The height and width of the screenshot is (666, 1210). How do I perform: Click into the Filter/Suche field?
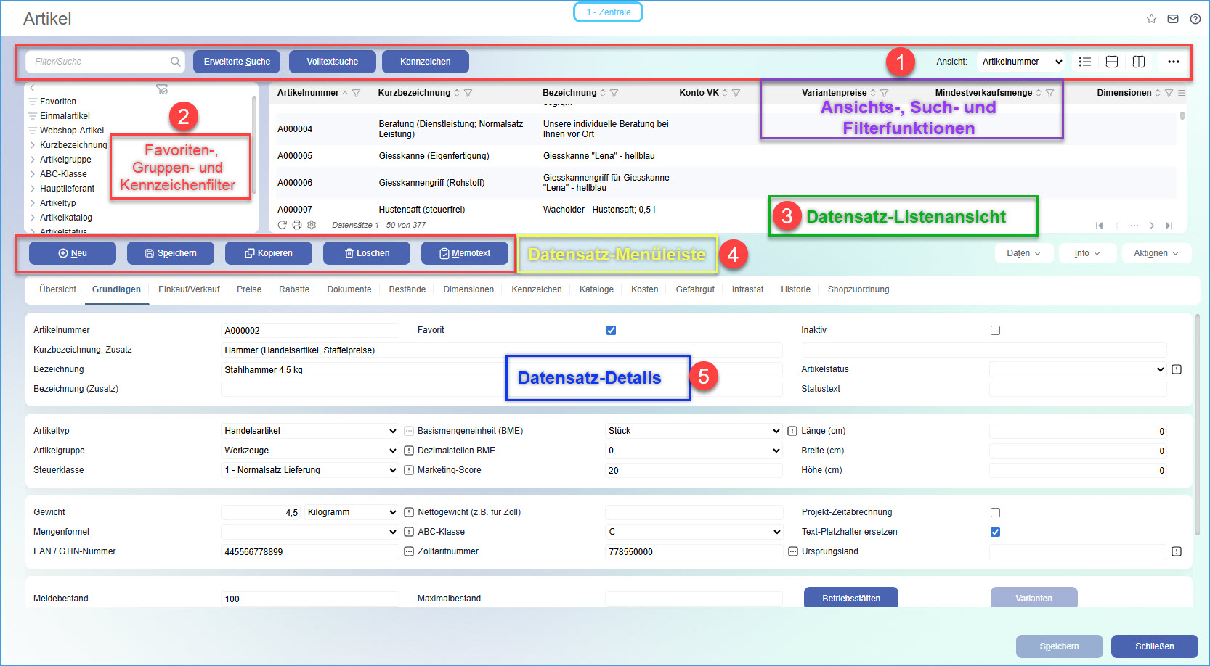pos(98,62)
